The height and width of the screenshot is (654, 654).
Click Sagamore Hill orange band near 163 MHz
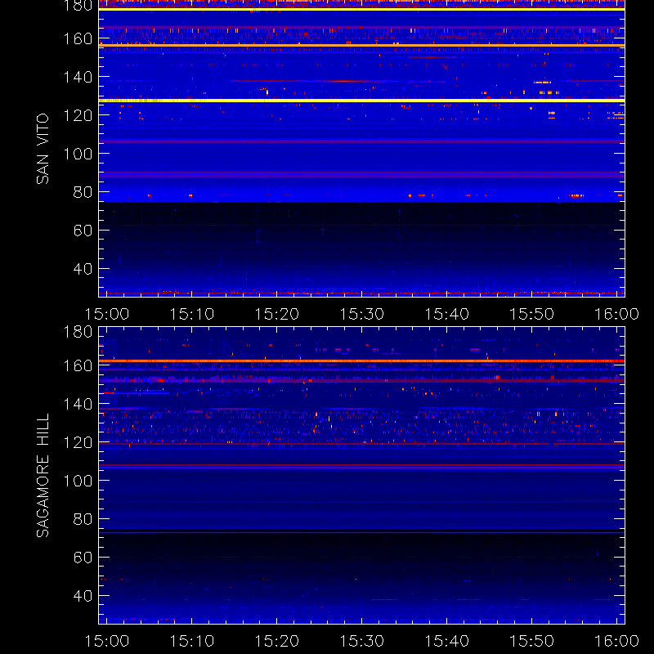[361, 361]
